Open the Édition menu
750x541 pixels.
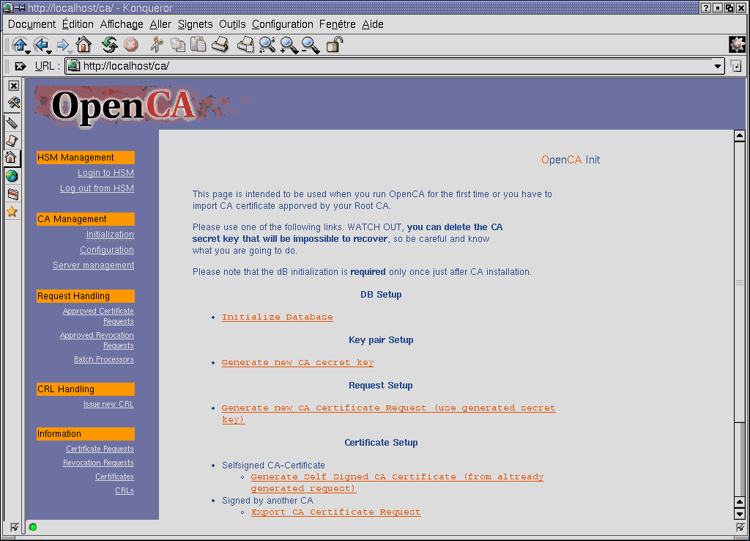click(78, 24)
